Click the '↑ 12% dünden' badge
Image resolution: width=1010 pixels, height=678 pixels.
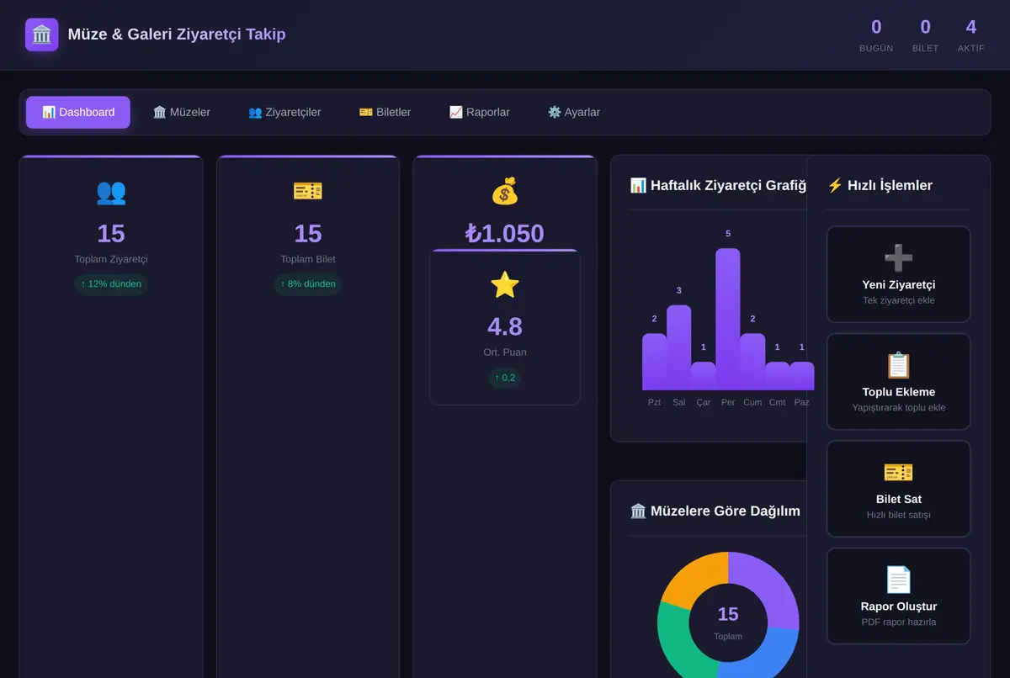pos(111,284)
